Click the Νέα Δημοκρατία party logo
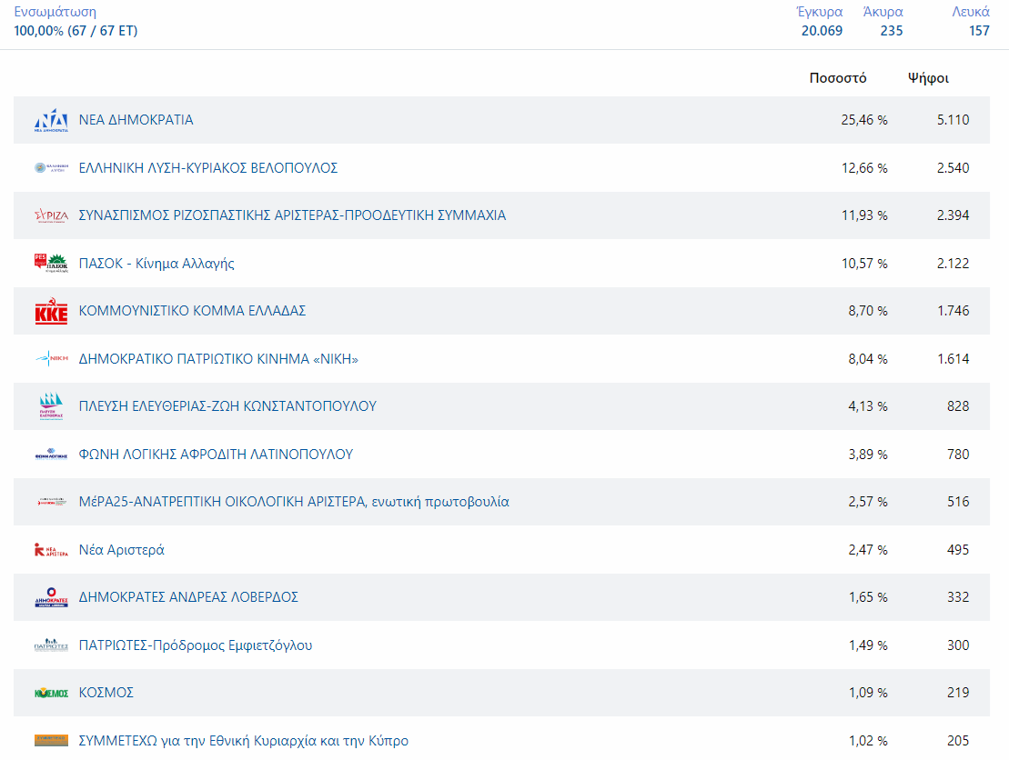1009x760 pixels. [x=51, y=120]
